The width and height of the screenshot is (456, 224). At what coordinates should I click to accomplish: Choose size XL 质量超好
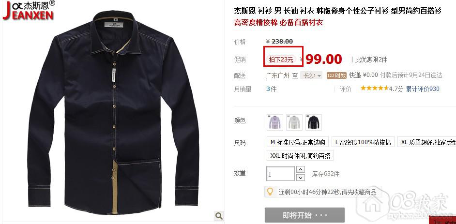pos(426,142)
